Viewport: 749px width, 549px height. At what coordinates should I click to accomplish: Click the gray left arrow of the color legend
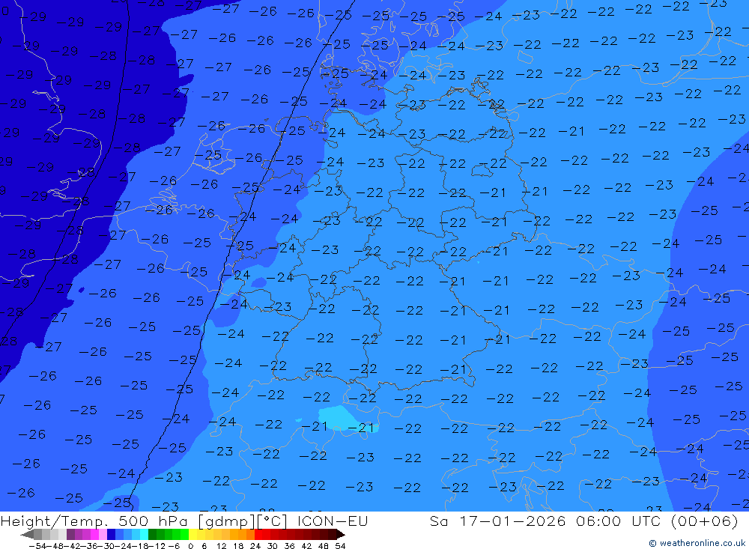(27, 534)
